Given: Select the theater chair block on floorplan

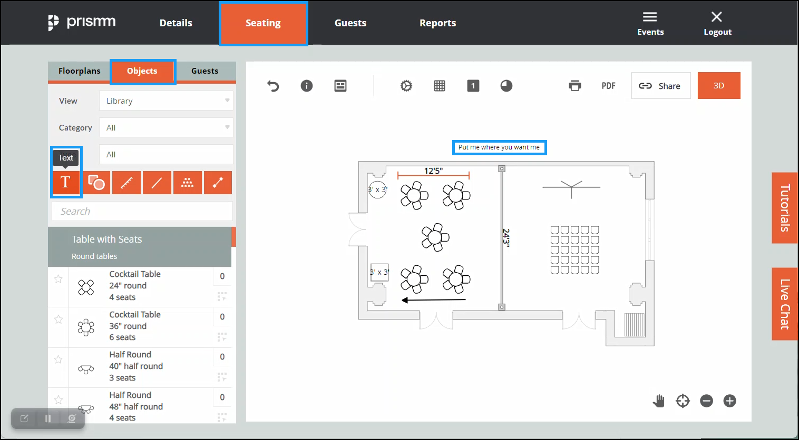Looking at the screenshot, I should point(574,250).
